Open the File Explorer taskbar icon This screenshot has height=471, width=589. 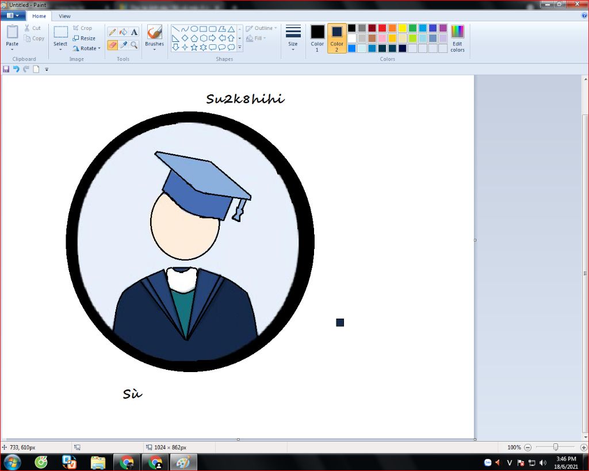pos(98,462)
